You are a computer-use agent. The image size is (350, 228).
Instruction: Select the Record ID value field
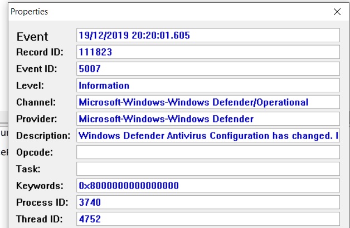[208, 52]
